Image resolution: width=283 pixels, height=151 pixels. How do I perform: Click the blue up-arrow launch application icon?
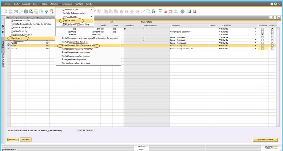tap(46, 12)
